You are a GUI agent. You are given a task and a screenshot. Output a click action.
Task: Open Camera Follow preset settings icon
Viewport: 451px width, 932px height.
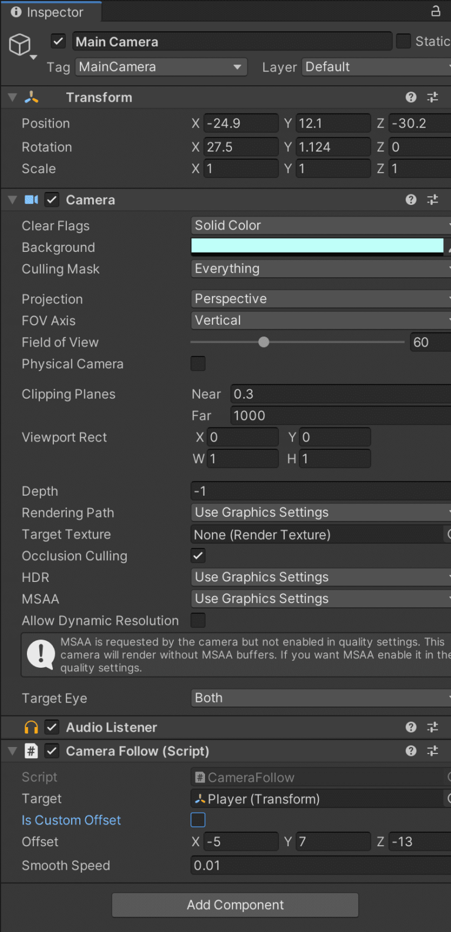(433, 751)
